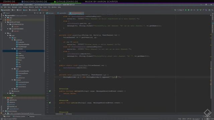
Task: Open the File menu
Action: tap(2, 7)
